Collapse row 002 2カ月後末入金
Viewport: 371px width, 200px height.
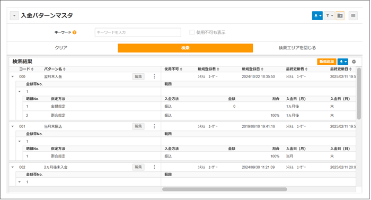click(13, 167)
